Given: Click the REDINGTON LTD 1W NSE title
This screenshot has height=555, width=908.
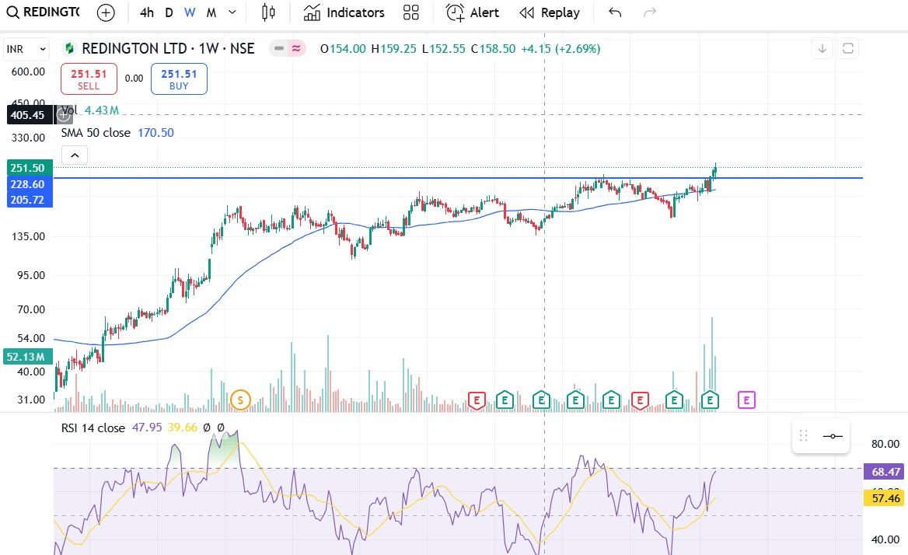Looking at the screenshot, I should click(168, 49).
